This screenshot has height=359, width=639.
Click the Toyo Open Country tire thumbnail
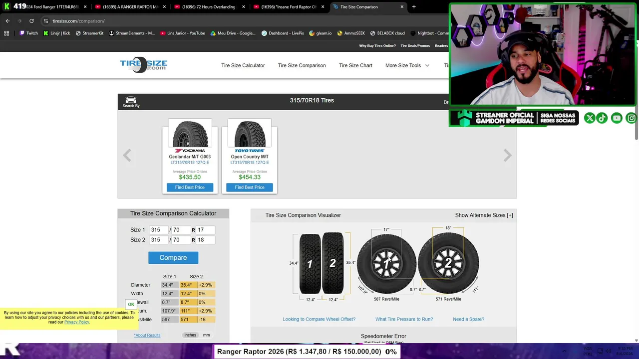(250, 134)
